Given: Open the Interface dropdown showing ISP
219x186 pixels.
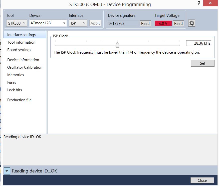Looking at the screenshot, I should pos(78,23).
